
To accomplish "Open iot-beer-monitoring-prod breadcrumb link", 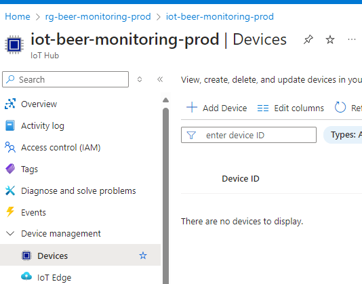I will (220, 17).
